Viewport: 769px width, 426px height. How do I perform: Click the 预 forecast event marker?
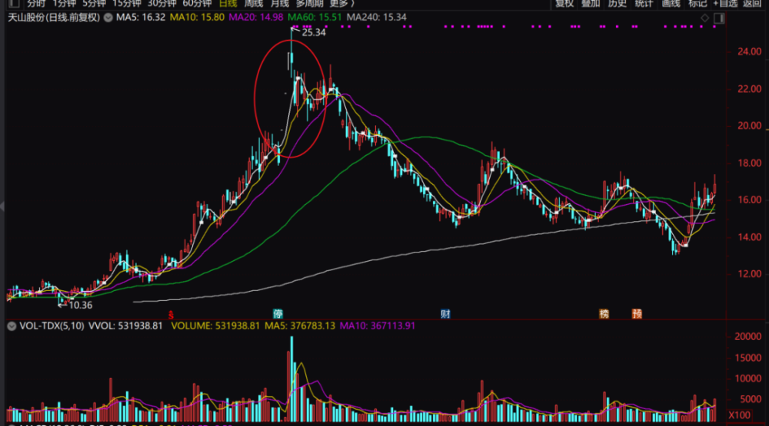coord(637,314)
